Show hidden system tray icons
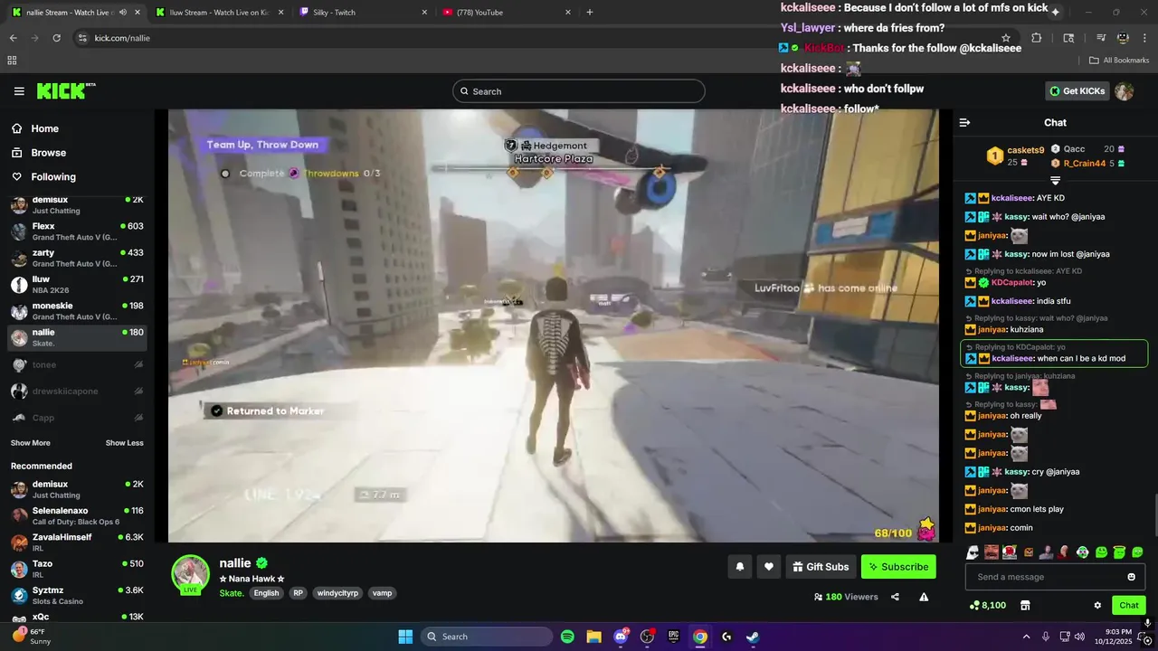Screen dimensions: 1158x651 pos(1026,637)
